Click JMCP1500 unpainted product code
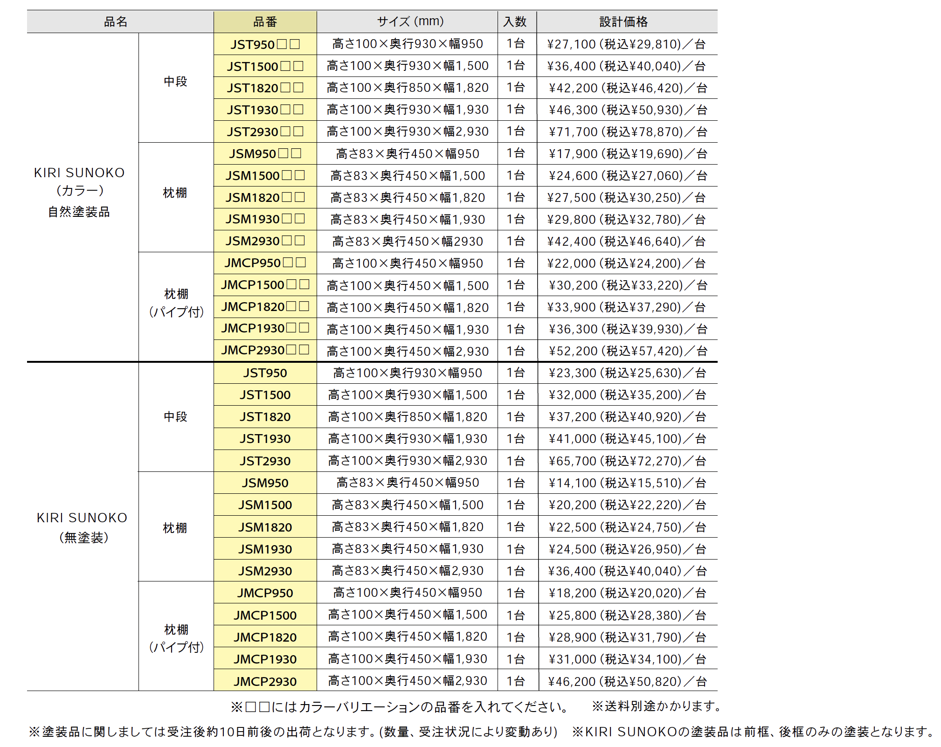941x747 pixels. pos(265,616)
